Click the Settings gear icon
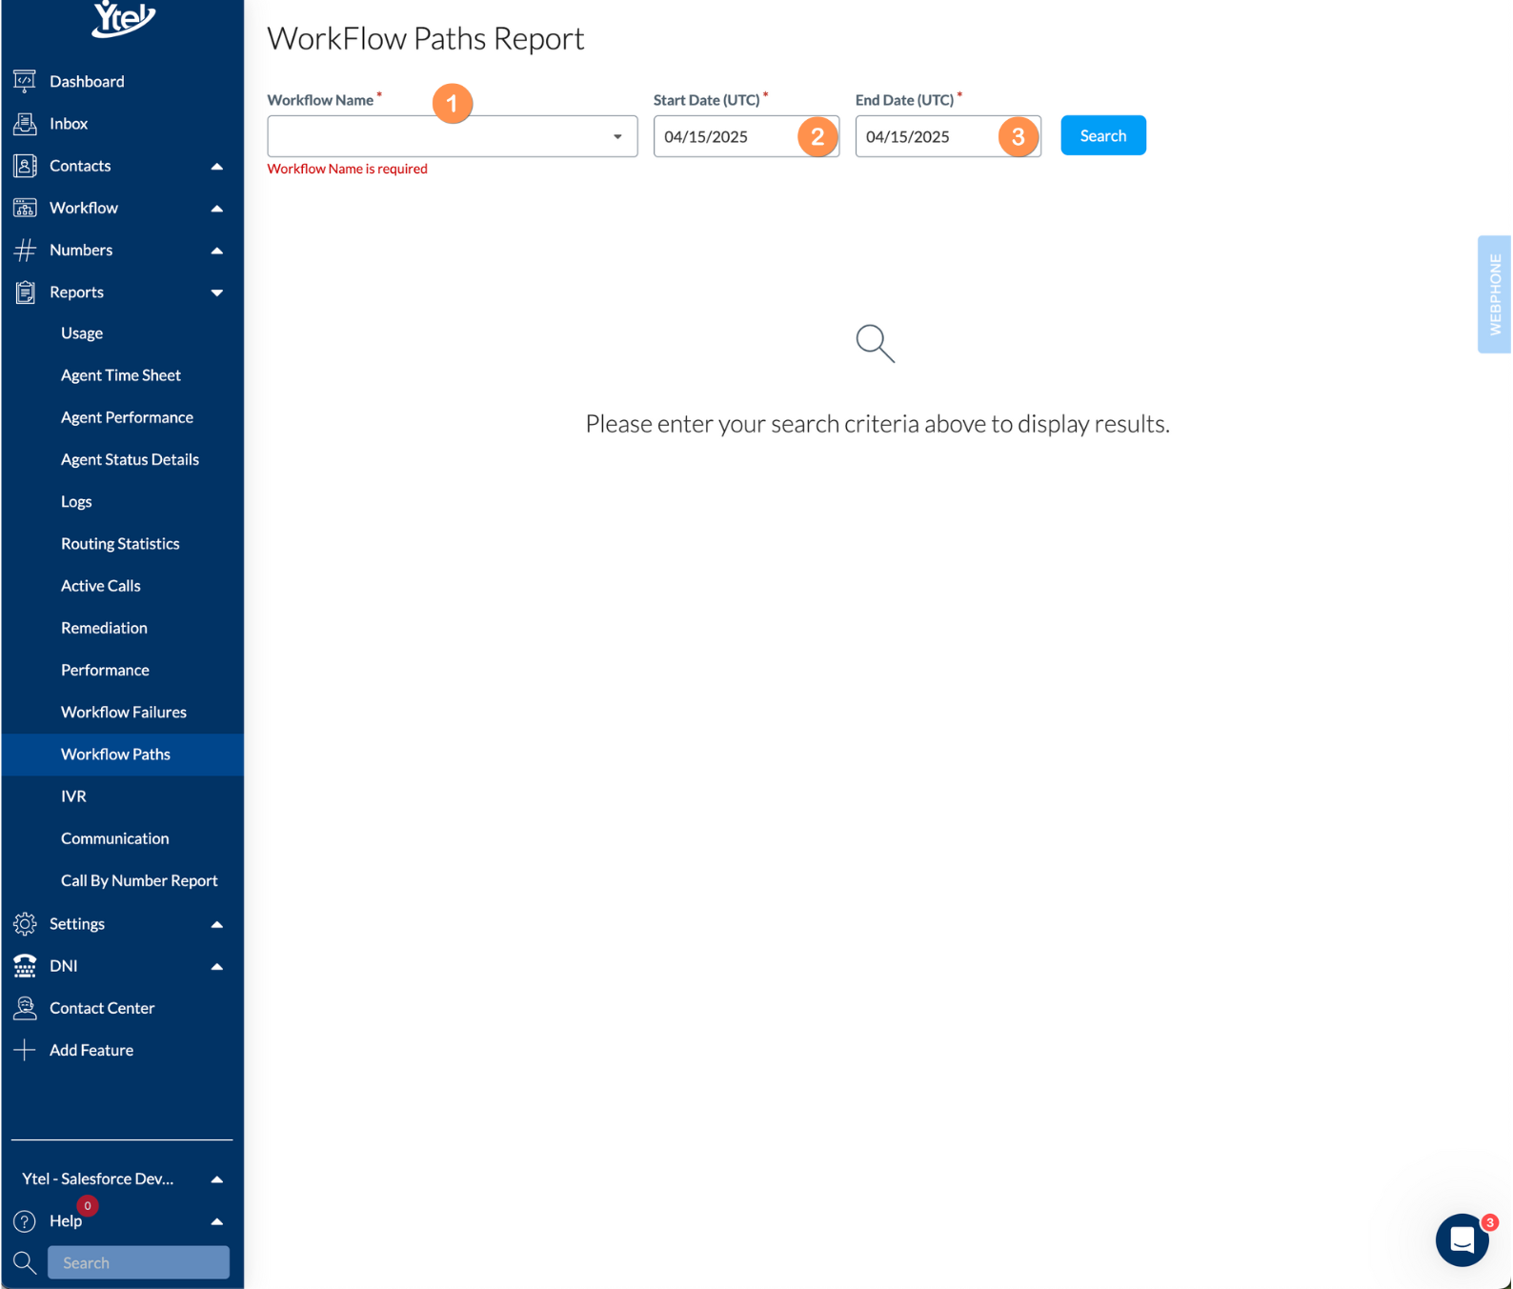 25,923
